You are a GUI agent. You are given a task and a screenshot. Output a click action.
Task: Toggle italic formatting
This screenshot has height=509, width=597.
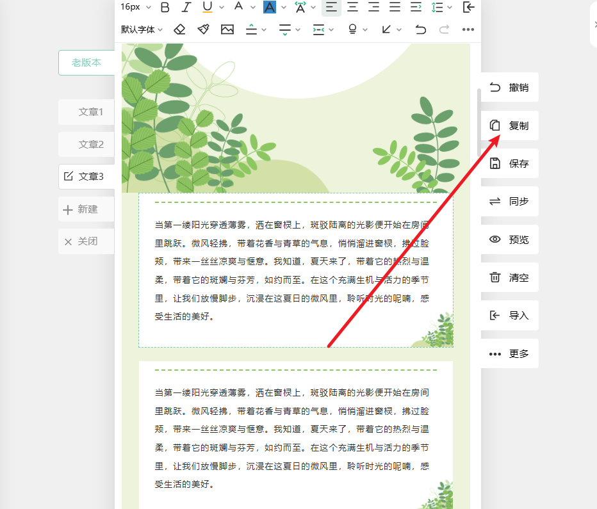click(x=186, y=7)
